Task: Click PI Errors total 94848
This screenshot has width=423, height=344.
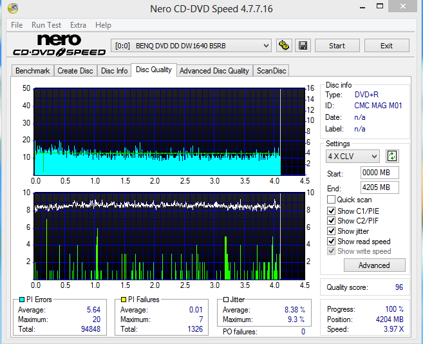Action: coord(91,329)
